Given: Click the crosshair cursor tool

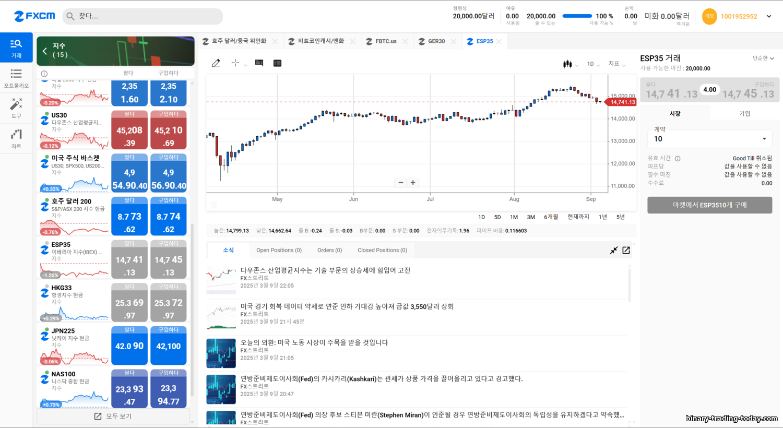Looking at the screenshot, I should (235, 63).
